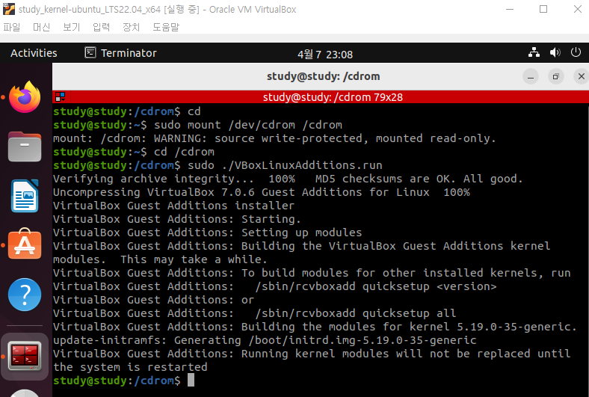
Task: Click the Activities button
Action: [34, 53]
